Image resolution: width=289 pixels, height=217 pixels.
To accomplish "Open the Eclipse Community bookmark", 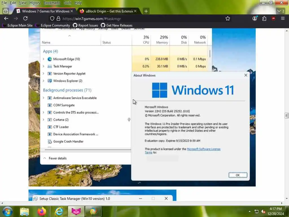I will point(53,25).
